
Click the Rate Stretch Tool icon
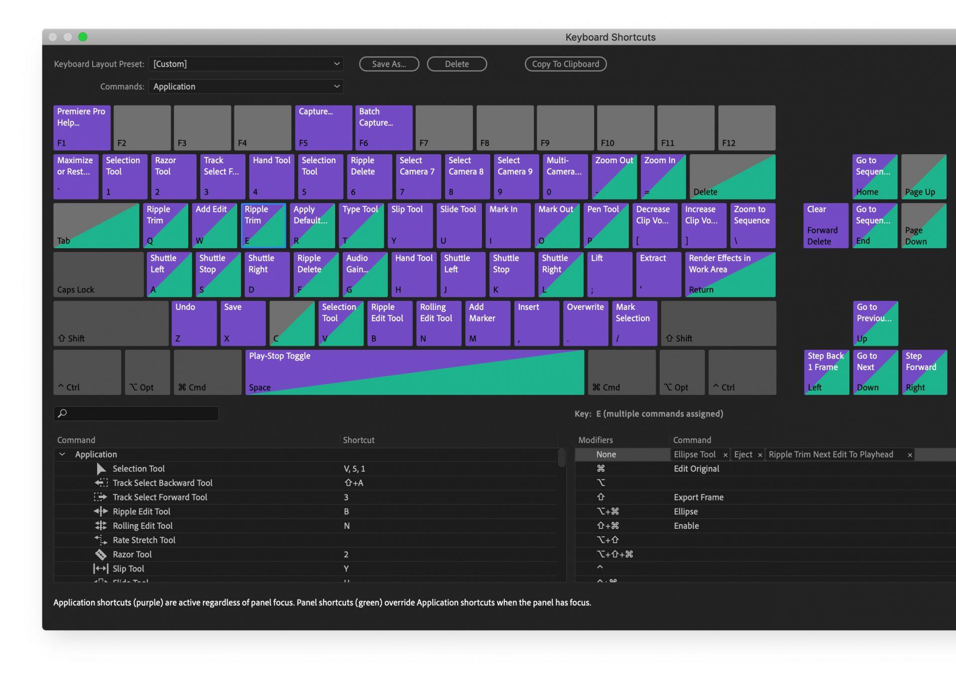point(101,540)
